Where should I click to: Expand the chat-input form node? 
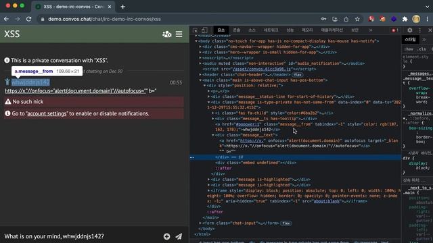pyautogui.click(x=200, y=223)
